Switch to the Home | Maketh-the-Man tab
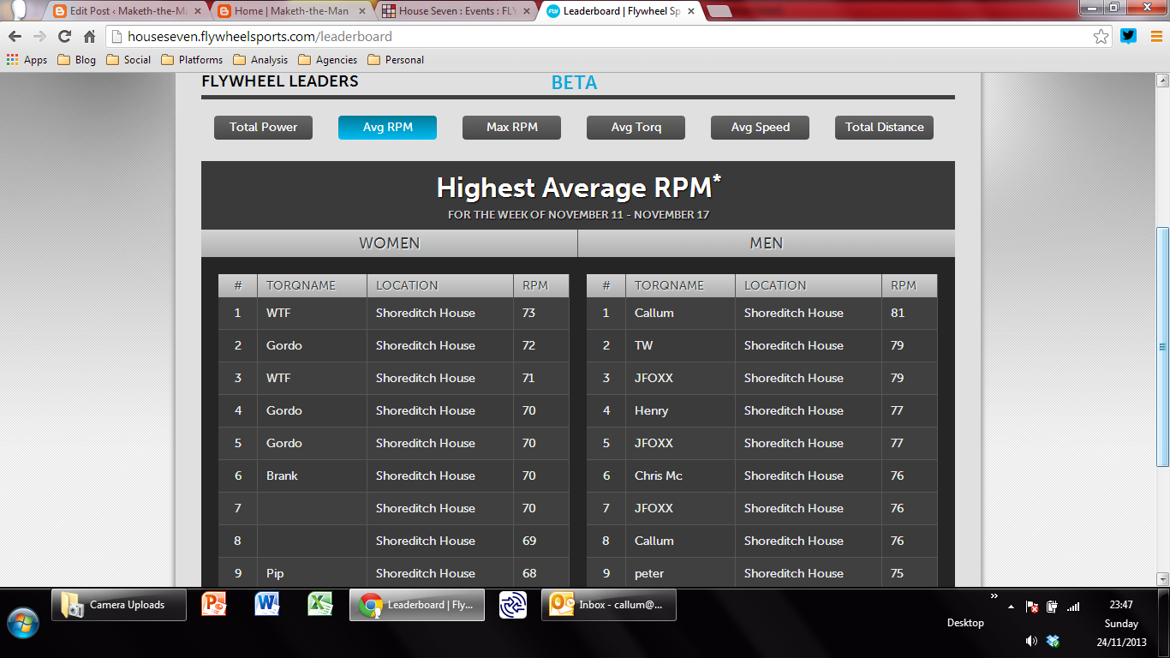The image size is (1170, 658). click(291, 11)
